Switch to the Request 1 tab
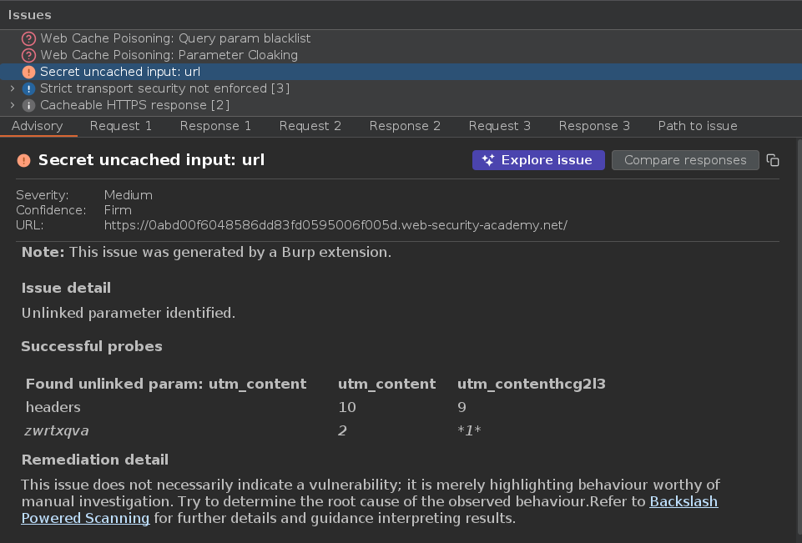 [121, 126]
